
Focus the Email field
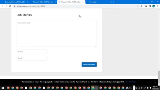[32, 58]
